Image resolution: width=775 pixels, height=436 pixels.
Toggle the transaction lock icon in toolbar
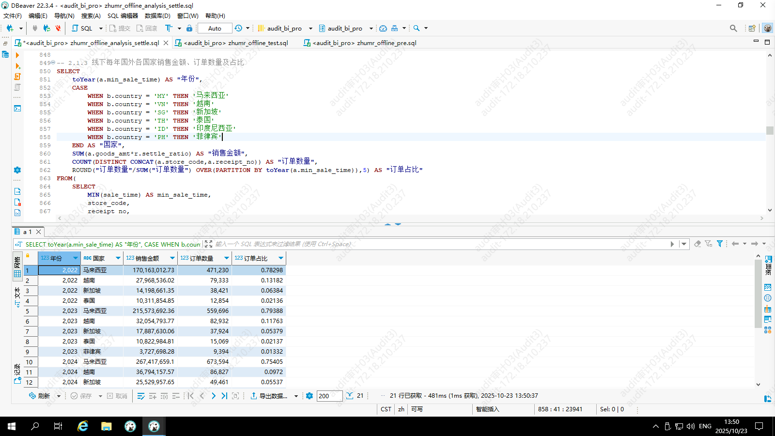(x=189, y=28)
